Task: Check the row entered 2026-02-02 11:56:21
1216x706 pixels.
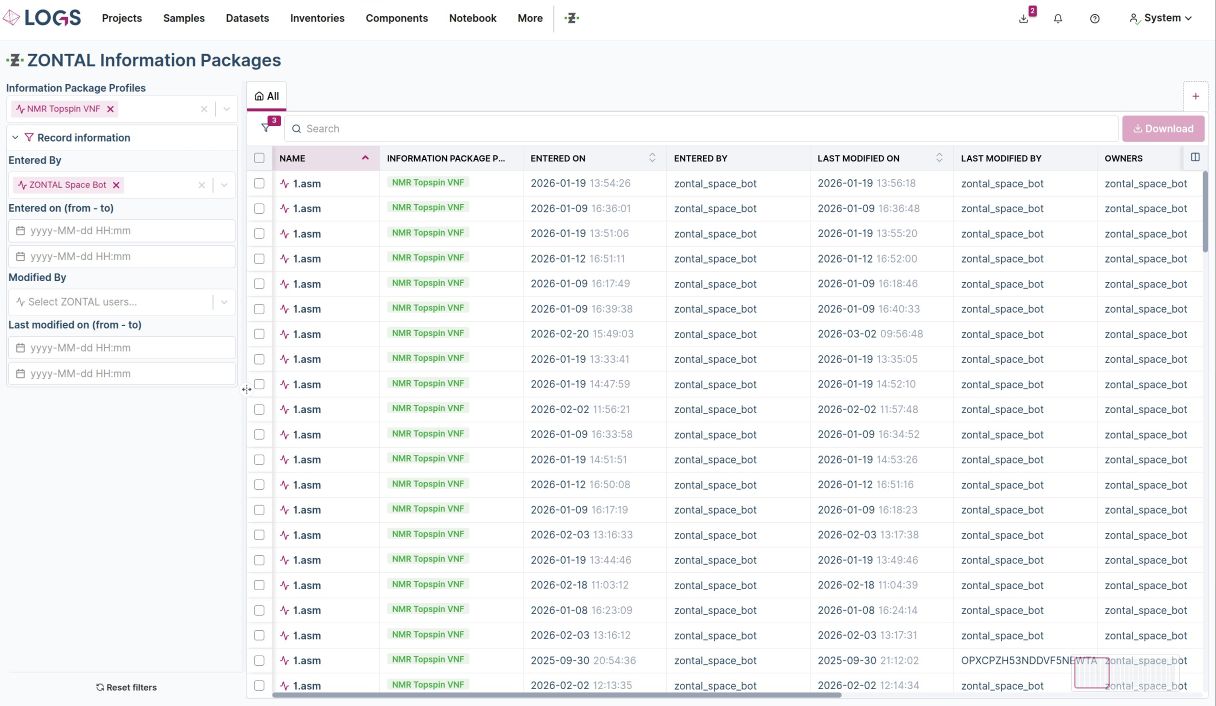Action: tap(259, 409)
